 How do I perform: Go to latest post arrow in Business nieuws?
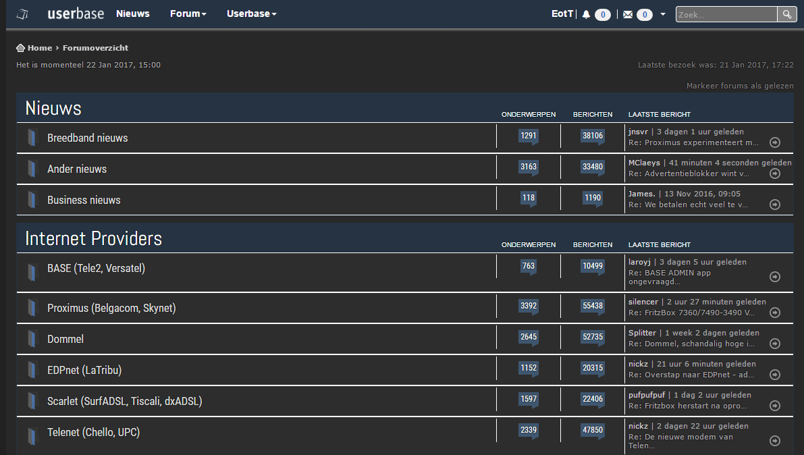coord(775,205)
